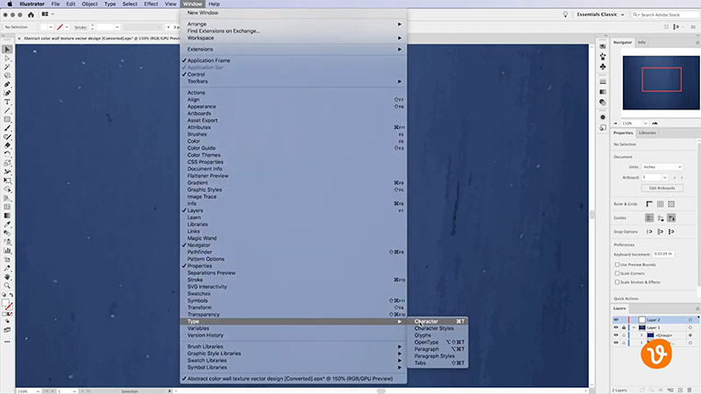The width and height of the screenshot is (701, 394).
Task: Open the Discover lightbulb icon
Action: pos(565,15)
